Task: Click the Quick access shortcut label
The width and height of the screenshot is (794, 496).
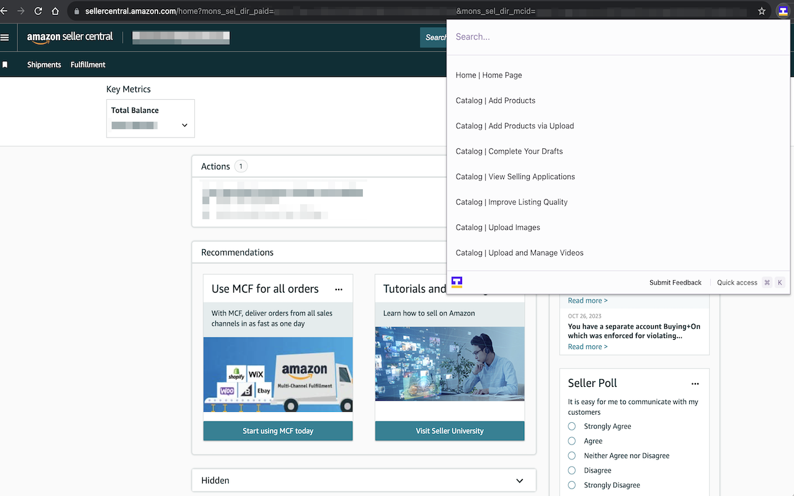Action: point(737,283)
